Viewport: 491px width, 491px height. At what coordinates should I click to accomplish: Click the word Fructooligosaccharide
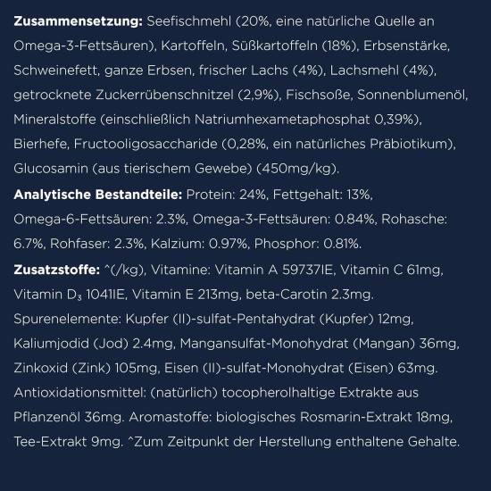pyautogui.click(x=146, y=144)
